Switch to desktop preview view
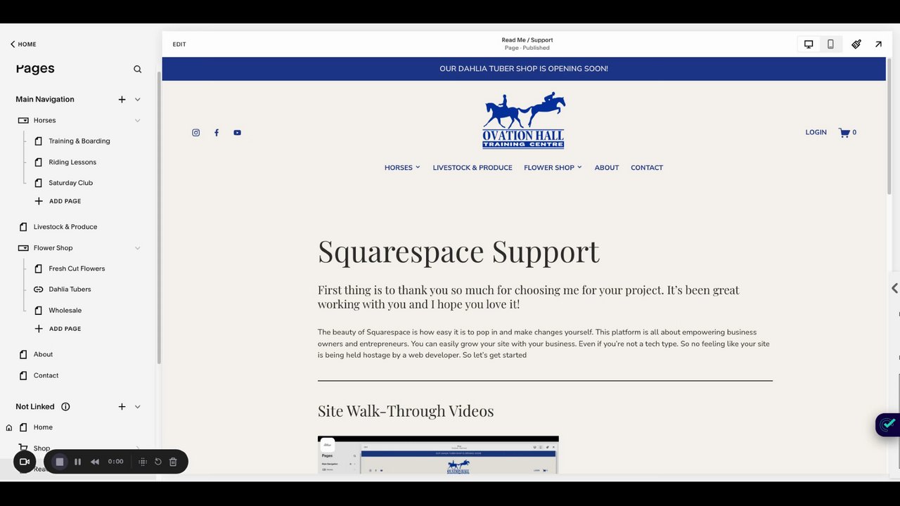Image resolution: width=900 pixels, height=506 pixels. (809, 44)
